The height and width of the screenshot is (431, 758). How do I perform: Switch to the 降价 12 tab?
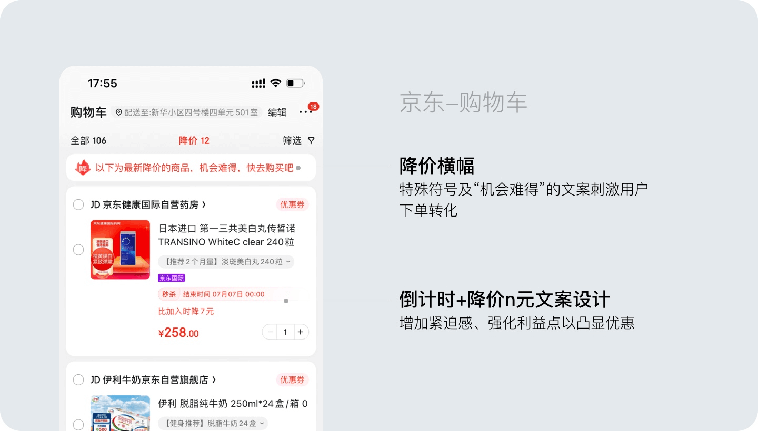[194, 141]
